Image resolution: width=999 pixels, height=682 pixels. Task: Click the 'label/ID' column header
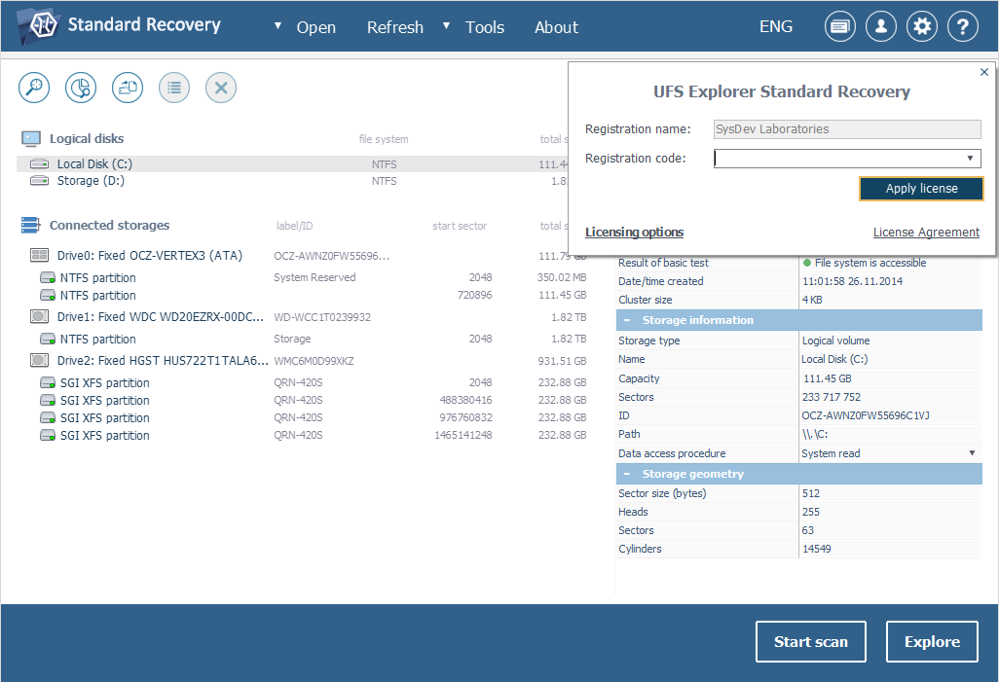294,226
